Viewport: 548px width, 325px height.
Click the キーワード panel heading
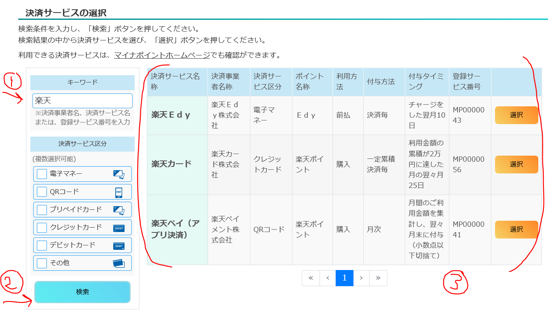83,82
